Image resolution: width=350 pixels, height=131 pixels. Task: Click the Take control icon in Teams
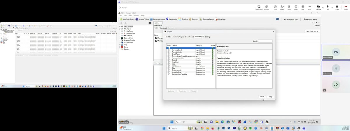(x=259, y=7)
